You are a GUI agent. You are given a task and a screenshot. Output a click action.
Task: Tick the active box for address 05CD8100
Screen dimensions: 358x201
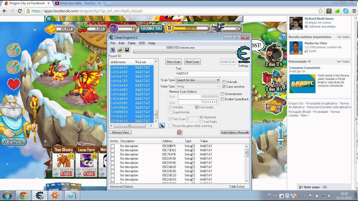[112, 159]
